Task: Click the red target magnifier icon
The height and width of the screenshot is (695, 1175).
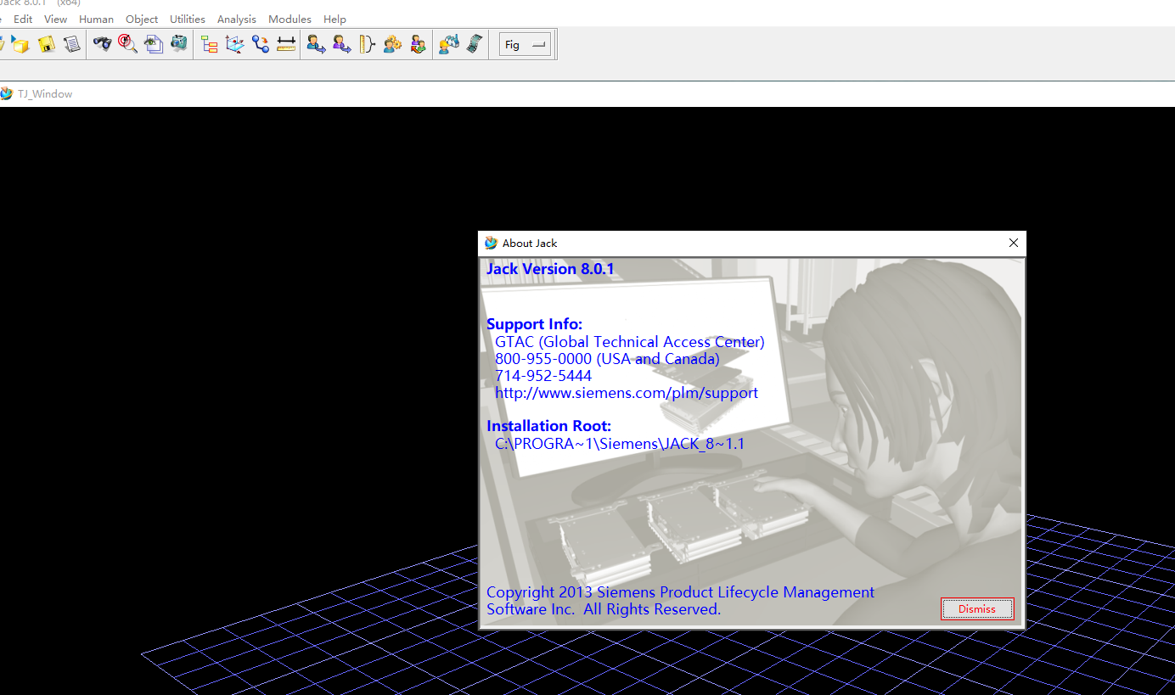Action: click(x=128, y=44)
